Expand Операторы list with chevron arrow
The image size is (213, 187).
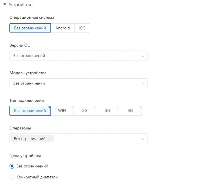tap(143, 139)
